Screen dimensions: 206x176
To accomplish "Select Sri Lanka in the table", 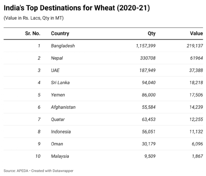I will (x=60, y=83).
